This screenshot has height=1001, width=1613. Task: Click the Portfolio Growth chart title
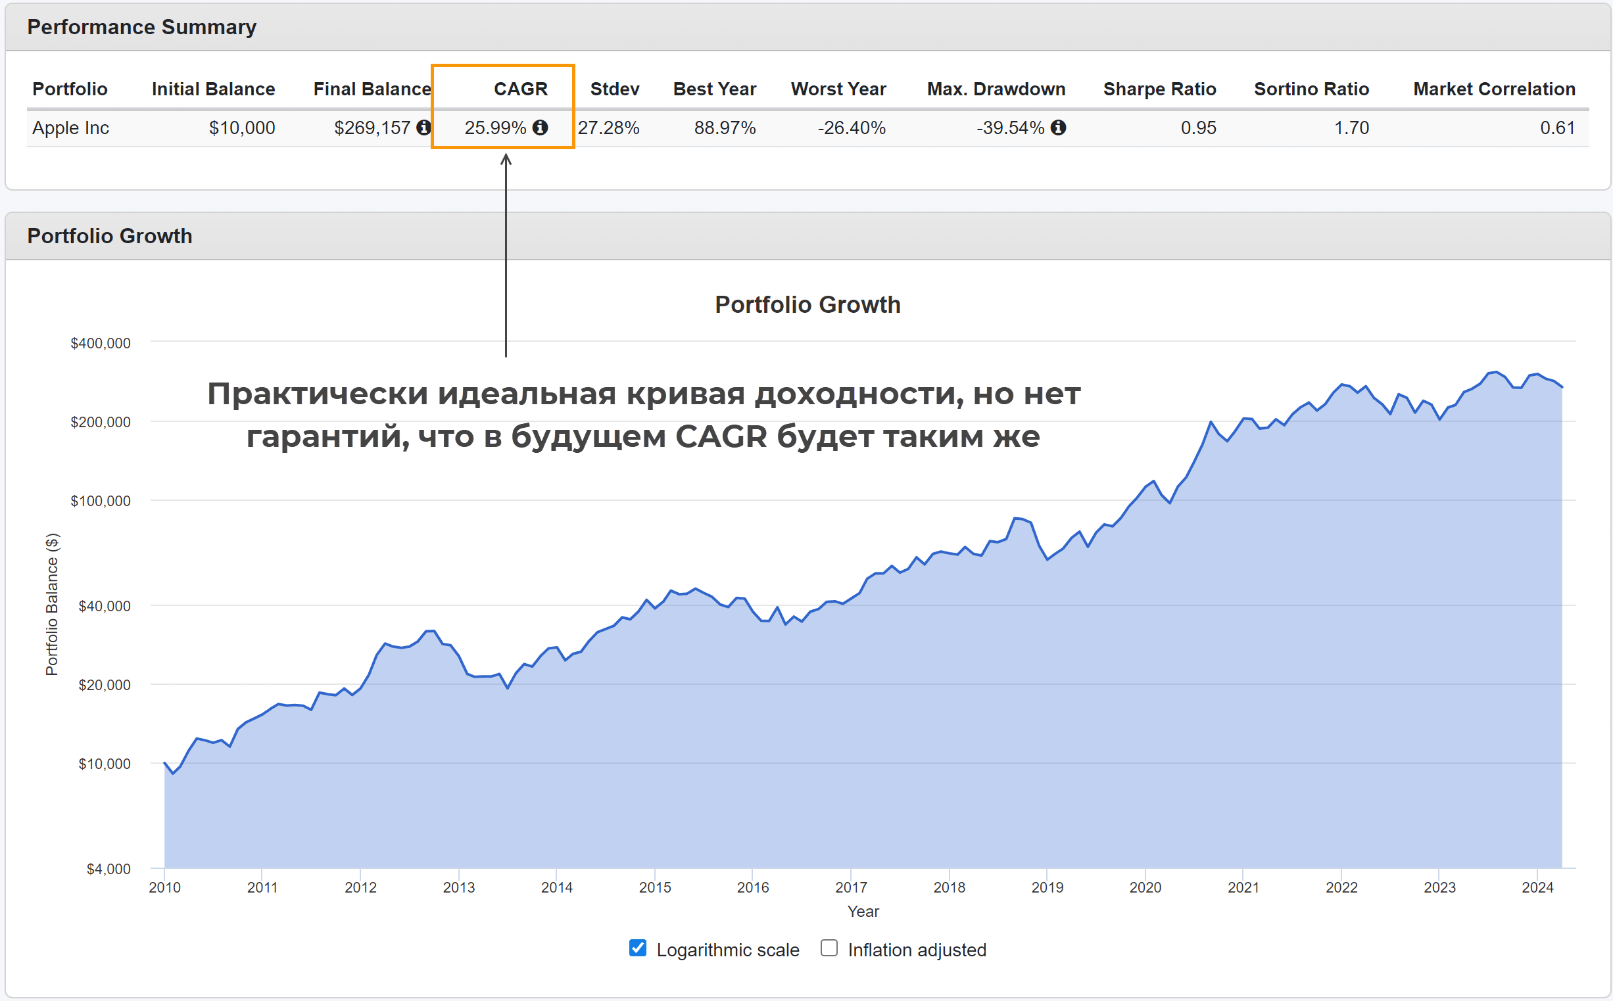[x=807, y=304]
